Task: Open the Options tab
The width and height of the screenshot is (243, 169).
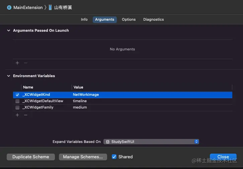Action: (129, 19)
